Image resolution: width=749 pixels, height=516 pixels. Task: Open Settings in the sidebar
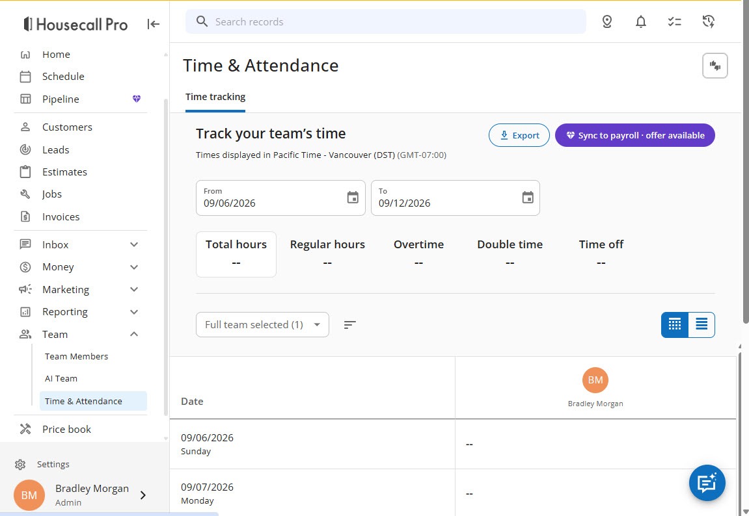pyautogui.click(x=53, y=465)
